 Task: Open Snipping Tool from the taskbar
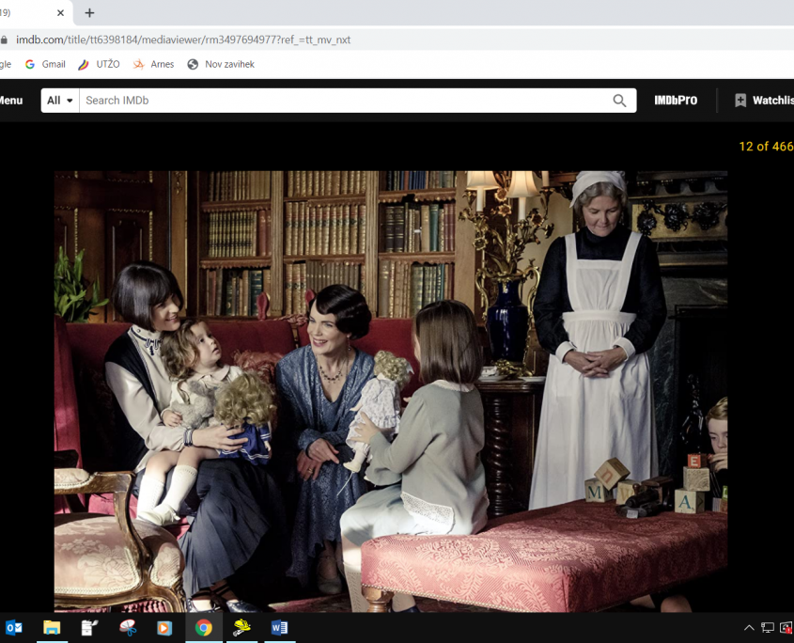128,628
